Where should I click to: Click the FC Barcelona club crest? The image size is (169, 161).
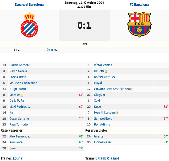139,24
